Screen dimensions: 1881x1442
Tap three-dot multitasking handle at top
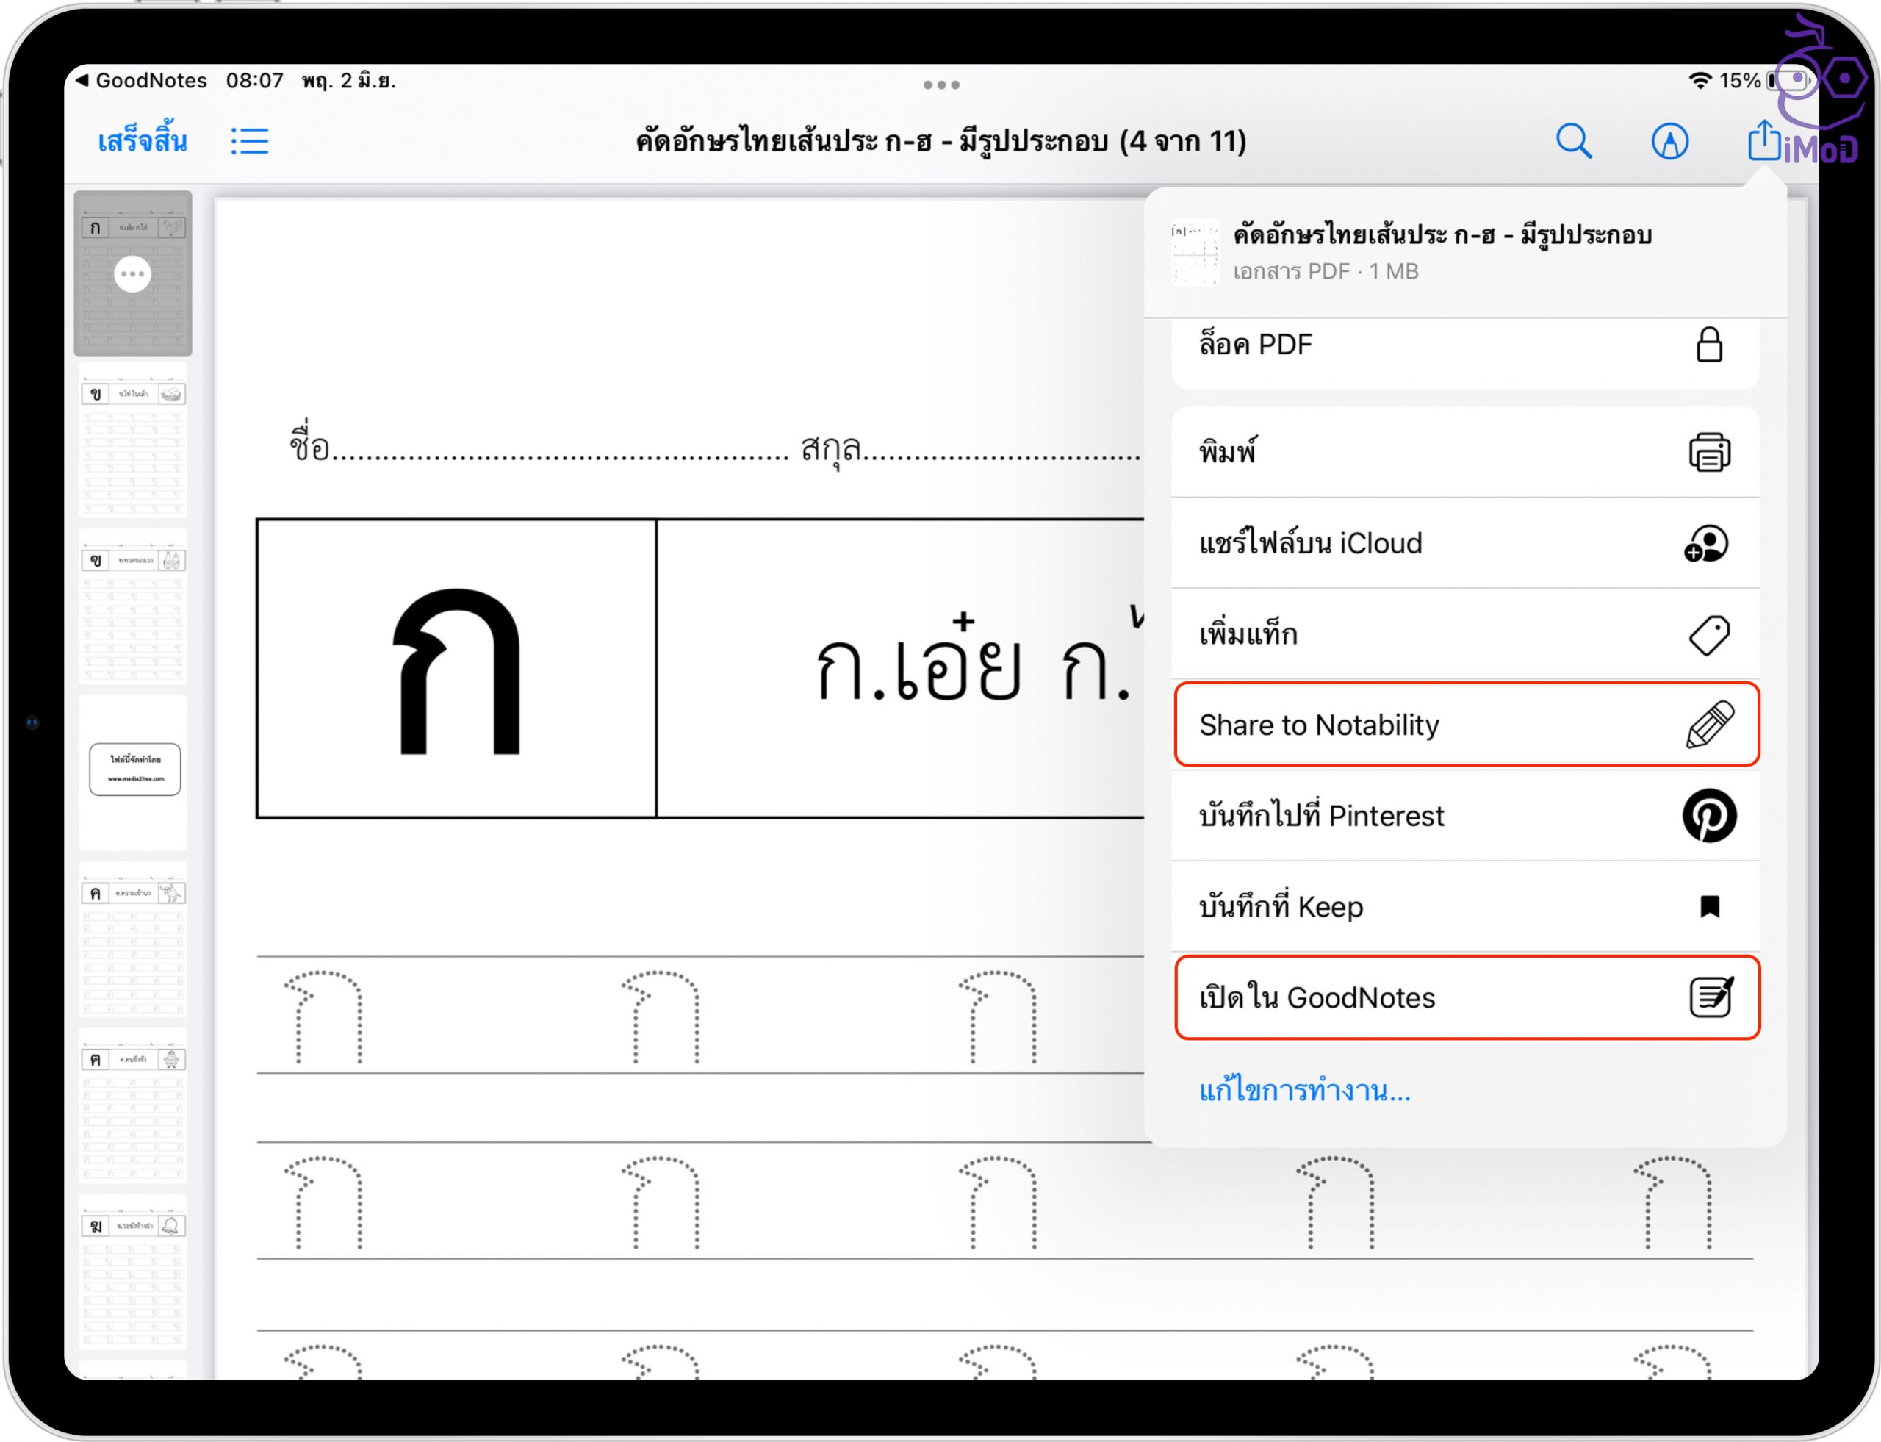[x=940, y=85]
